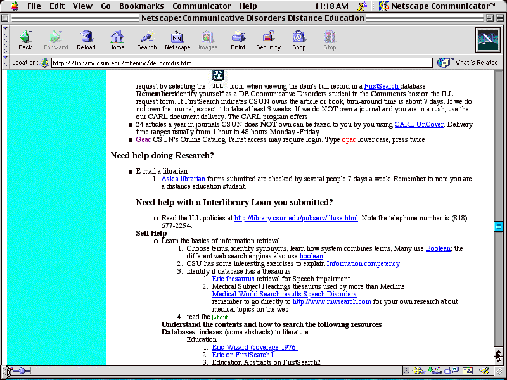This screenshot has width=507, height=380.
Task: Open the Eric on FirstSearch1 link
Action: click(x=243, y=355)
